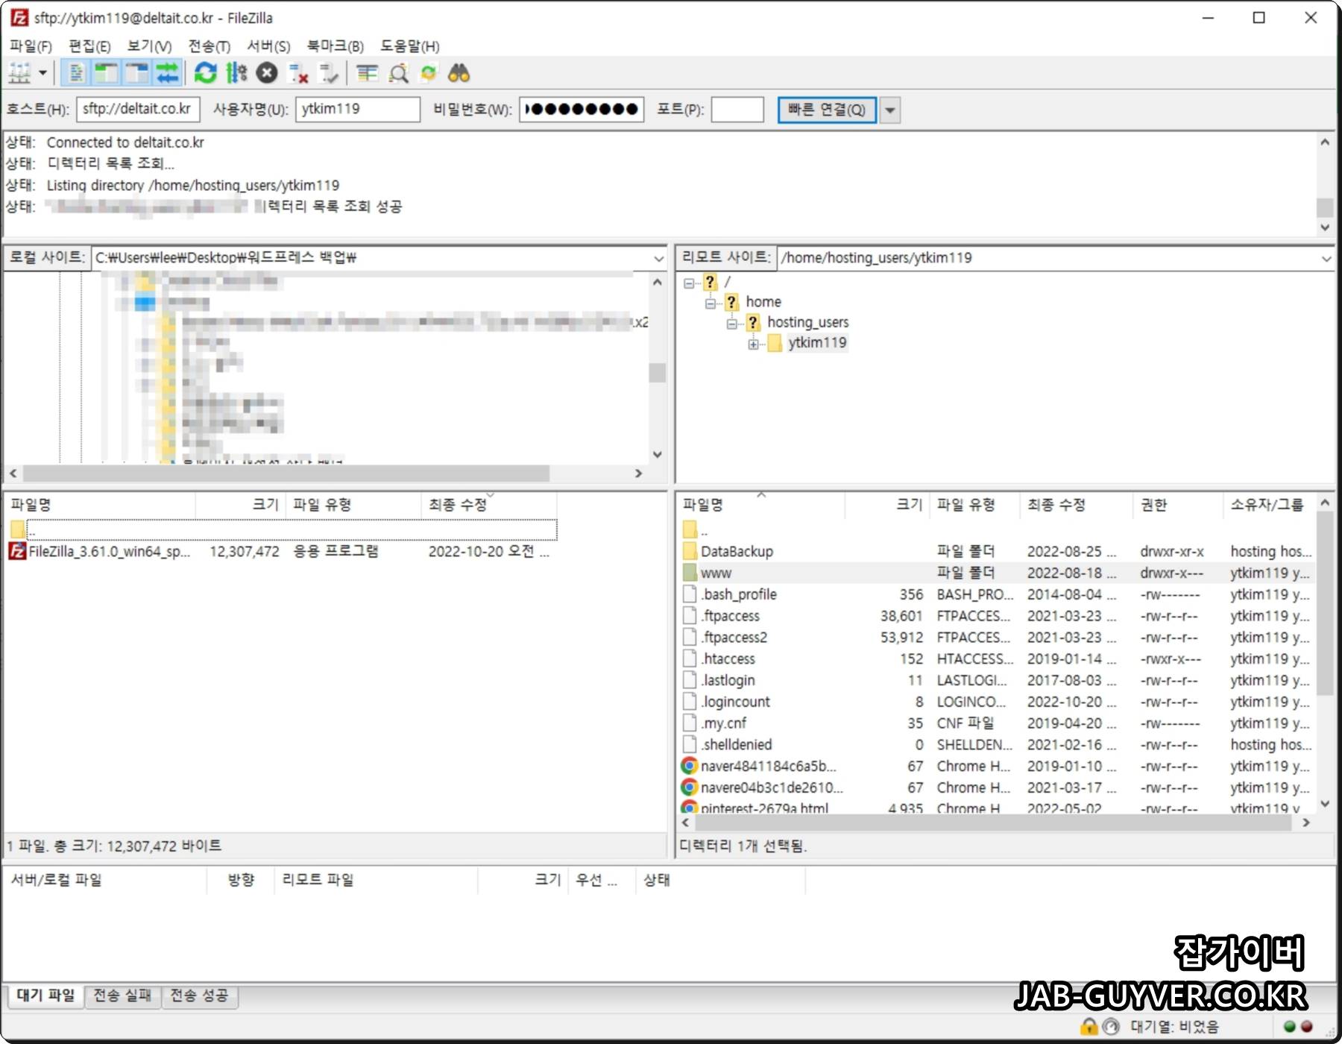Open the 서버(S) menu
This screenshot has height=1044, width=1342.
pos(268,46)
